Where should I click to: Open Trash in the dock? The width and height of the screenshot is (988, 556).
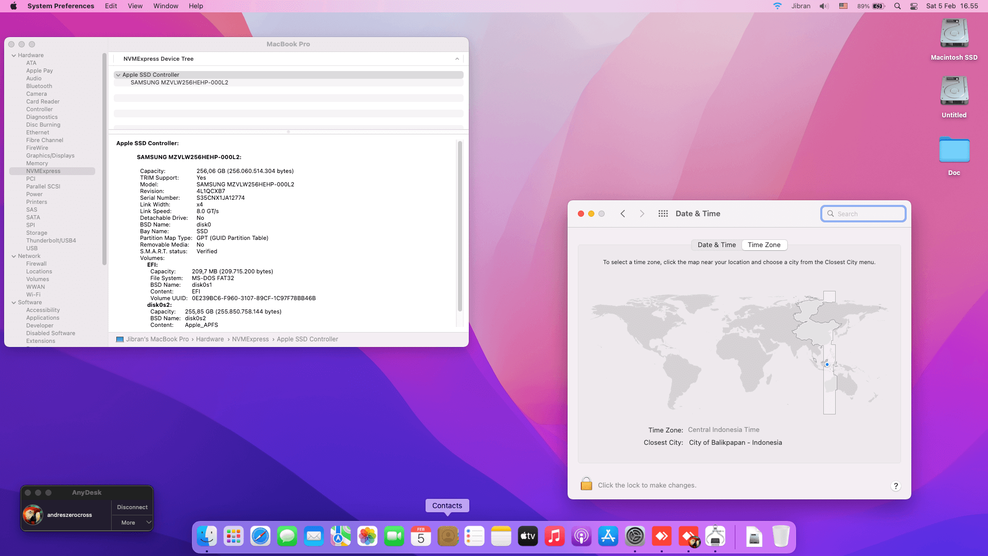(x=781, y=536)
